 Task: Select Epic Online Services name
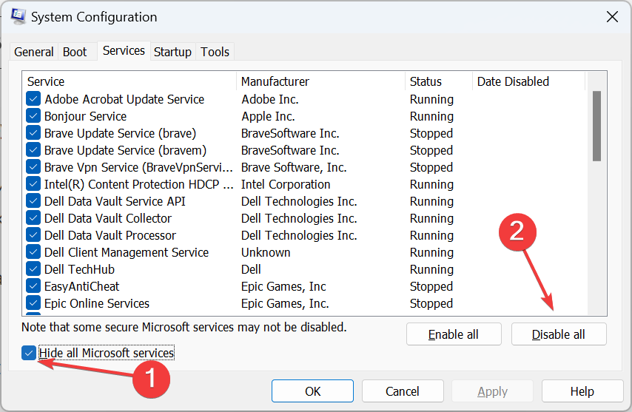(97, 303)
